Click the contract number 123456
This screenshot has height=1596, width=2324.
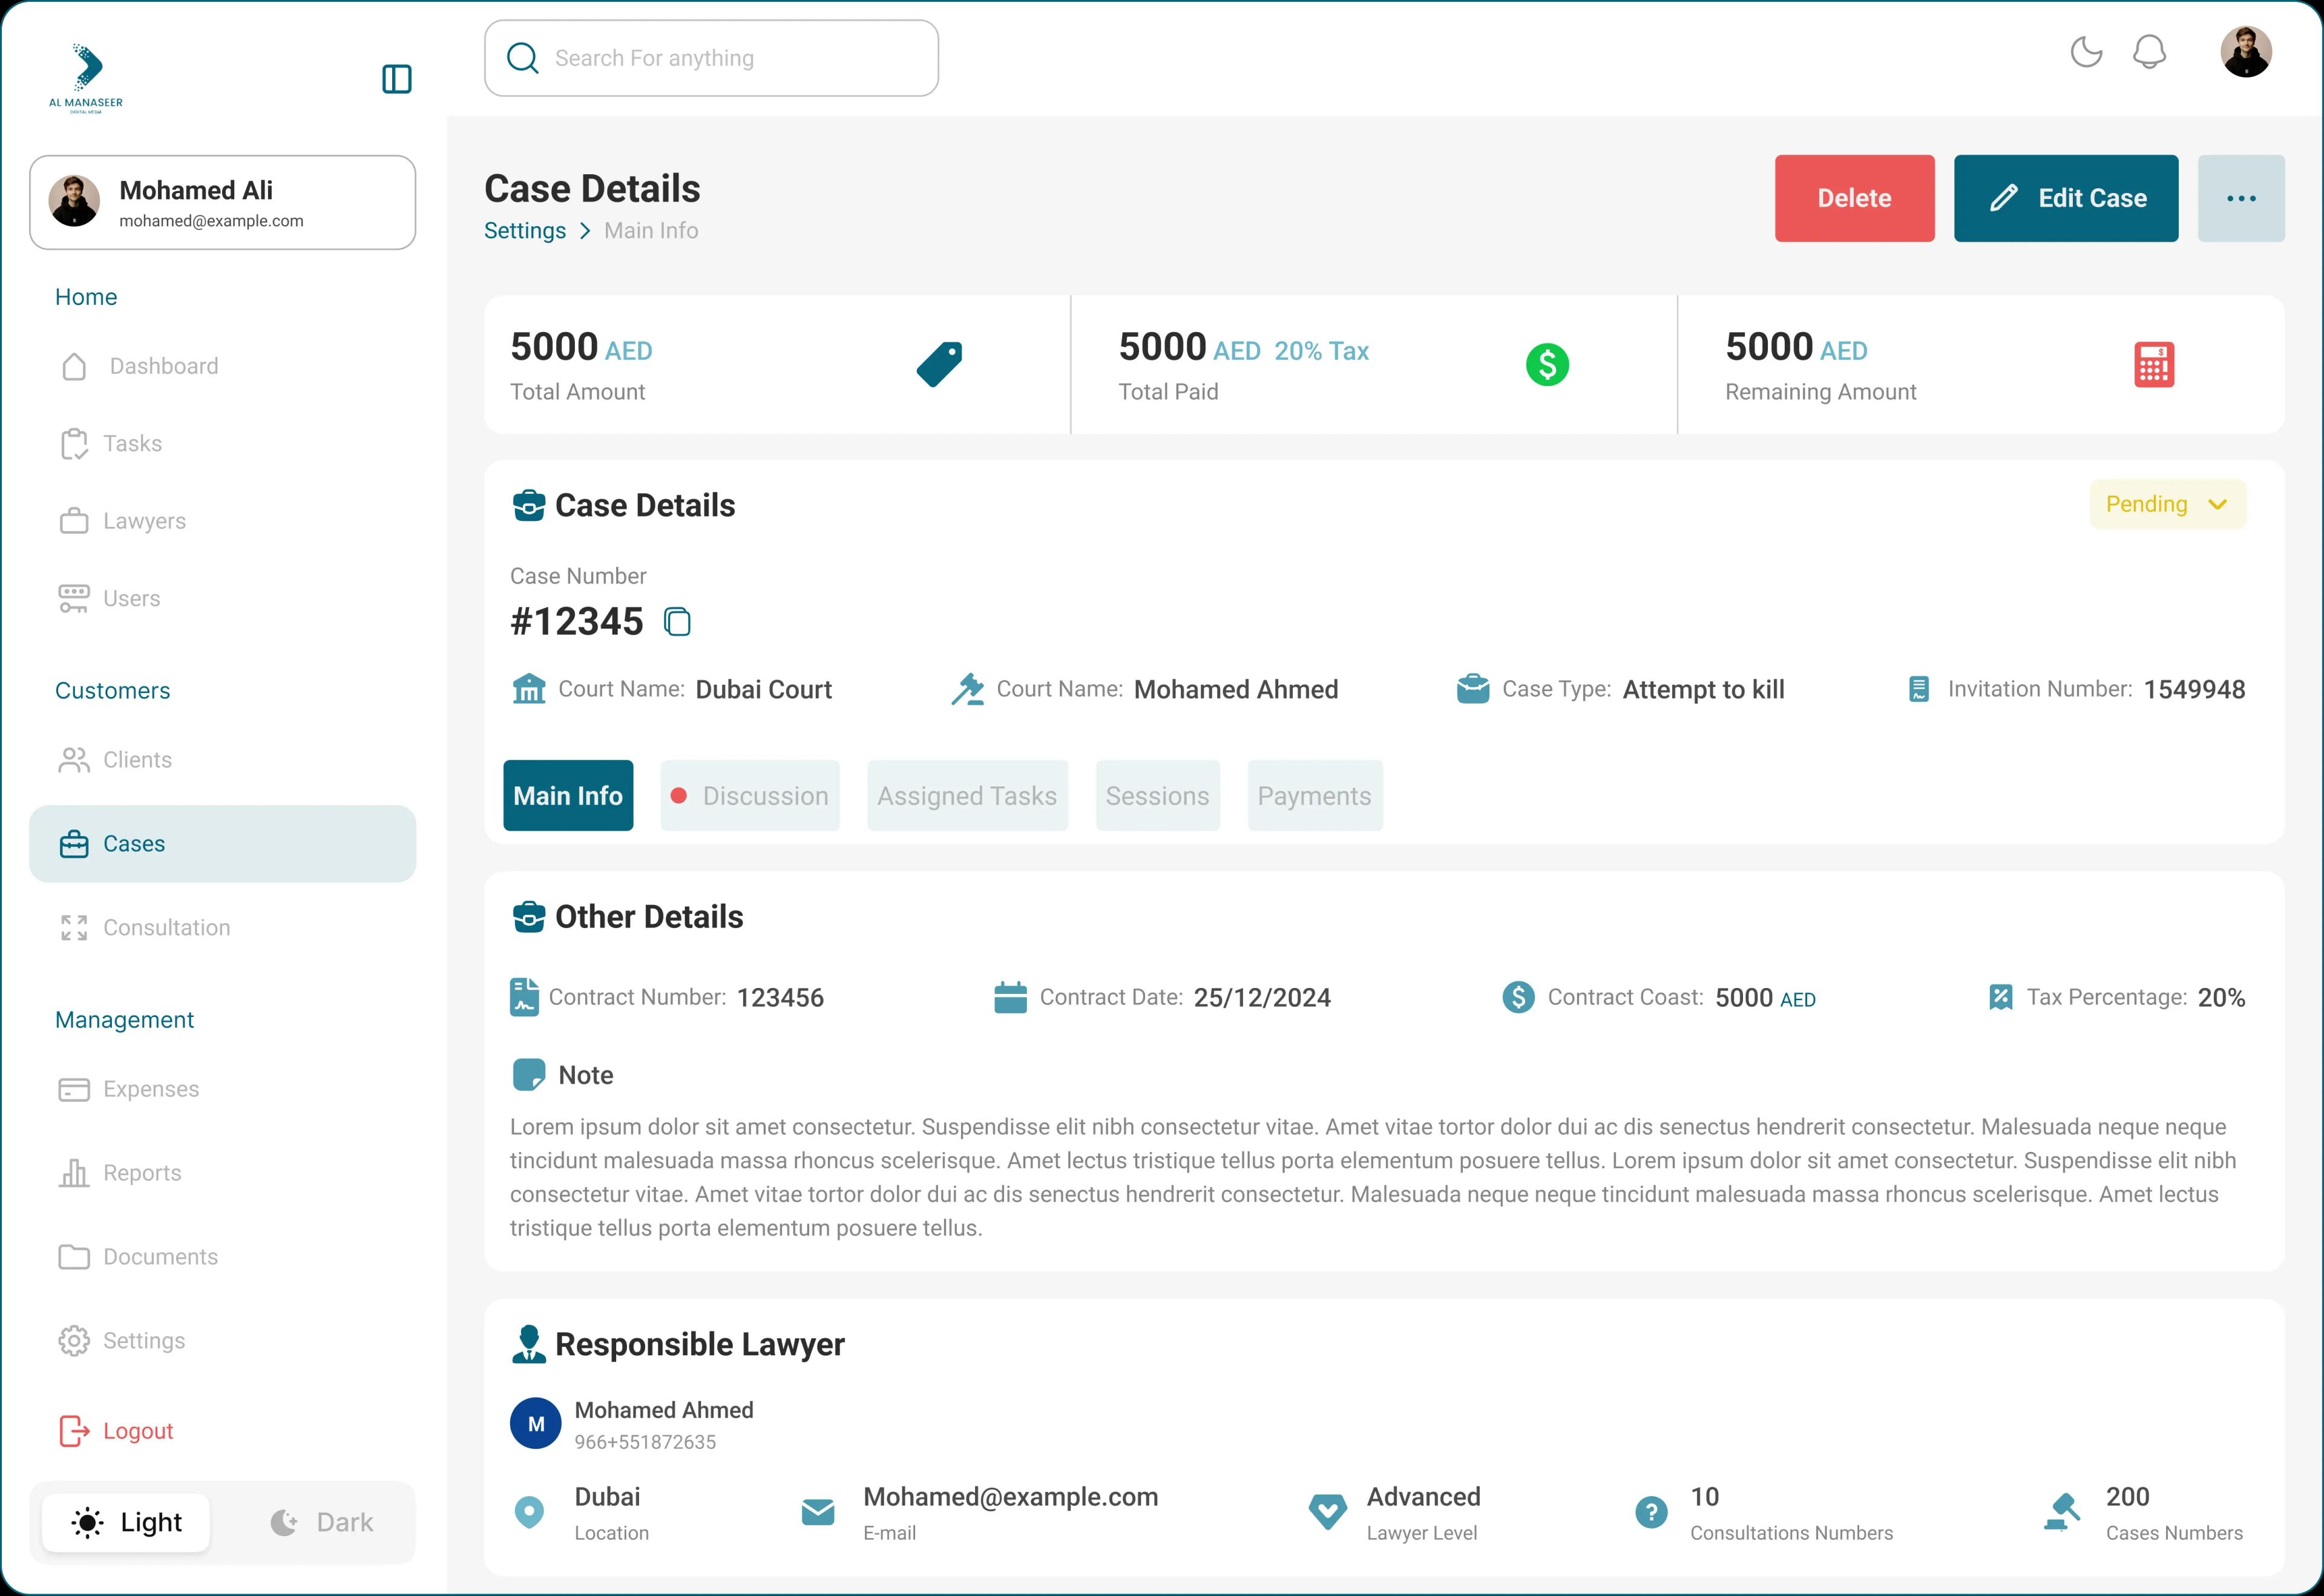click(780, 997)
